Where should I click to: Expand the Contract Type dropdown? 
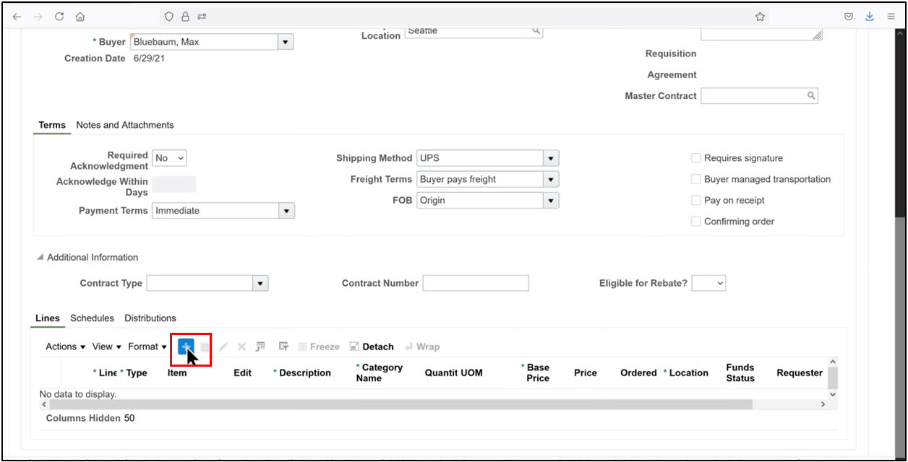tap(260, 283)
